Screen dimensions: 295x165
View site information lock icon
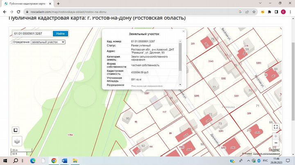coord(27,12)
